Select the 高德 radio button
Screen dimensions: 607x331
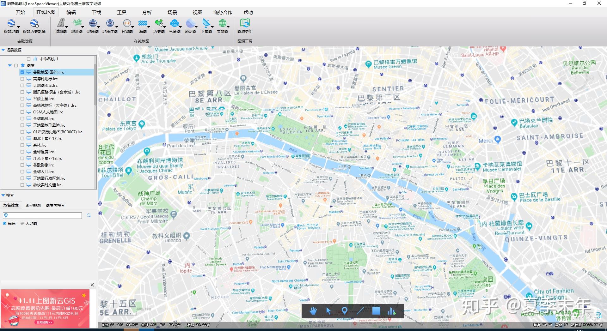click(x=4, y=223)
